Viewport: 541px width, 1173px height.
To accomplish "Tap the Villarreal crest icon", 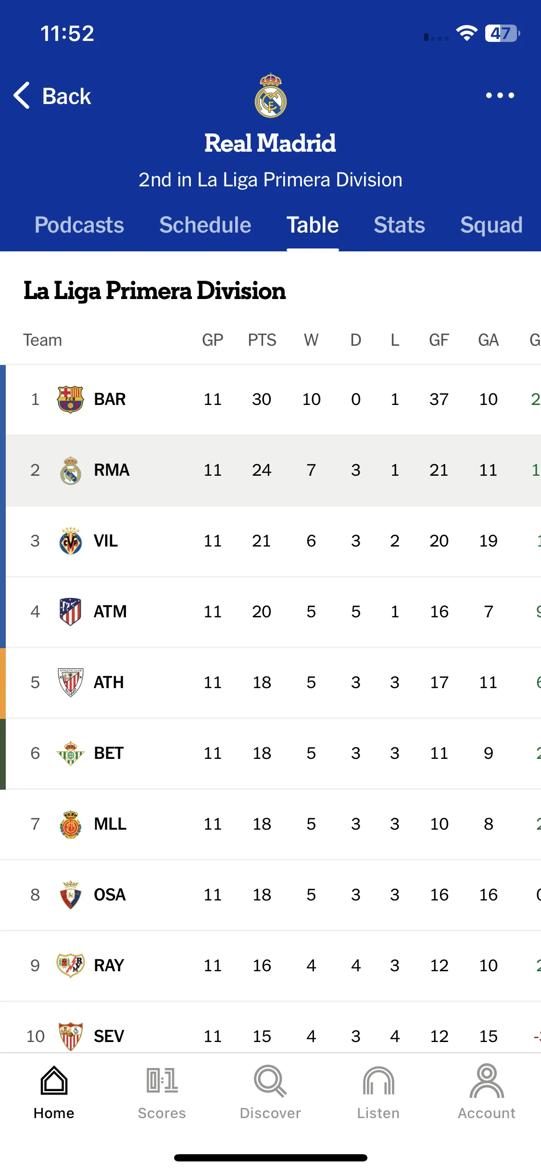I will [x=70, y=541].
